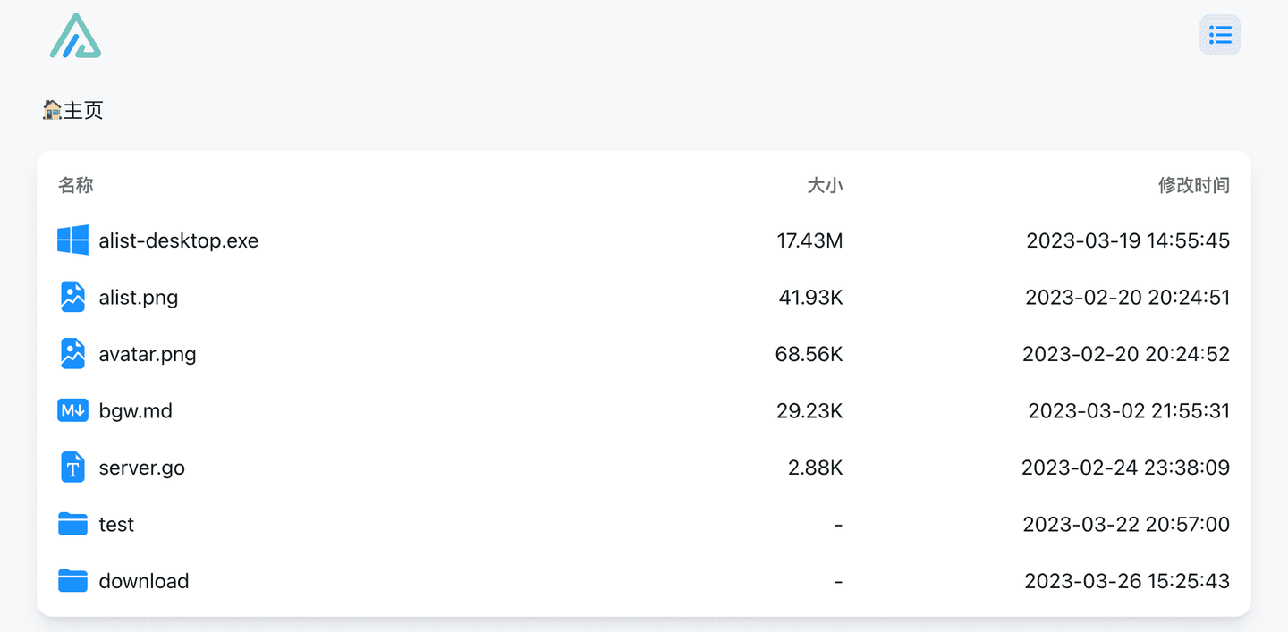Click the folder icon beside download
Viewport: 1288px width, 632px height.
click(72, 581)
